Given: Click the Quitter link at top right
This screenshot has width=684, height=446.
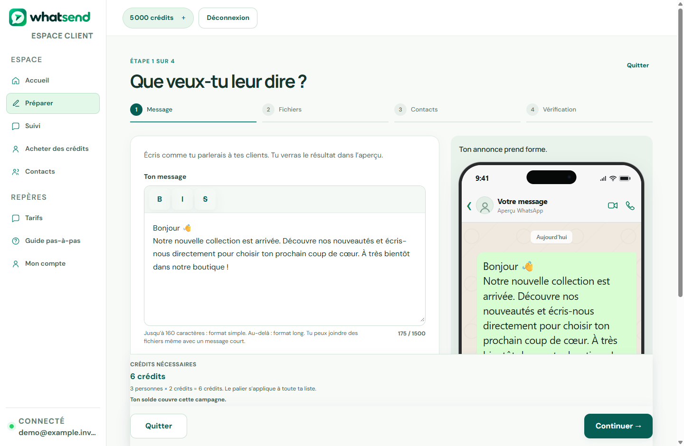Looking at the screenshot, I should coord(638,65).
